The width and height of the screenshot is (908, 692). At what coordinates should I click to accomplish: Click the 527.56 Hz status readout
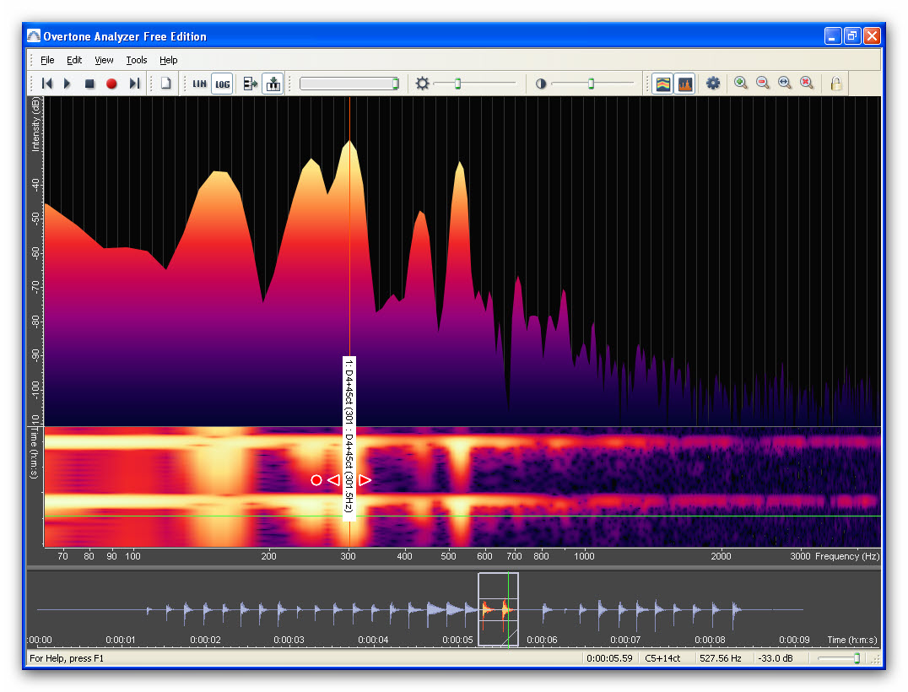tap(721, 658)
